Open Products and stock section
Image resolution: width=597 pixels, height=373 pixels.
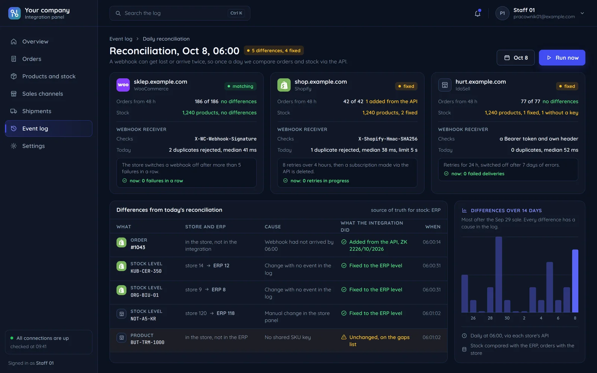click(49, 76)
